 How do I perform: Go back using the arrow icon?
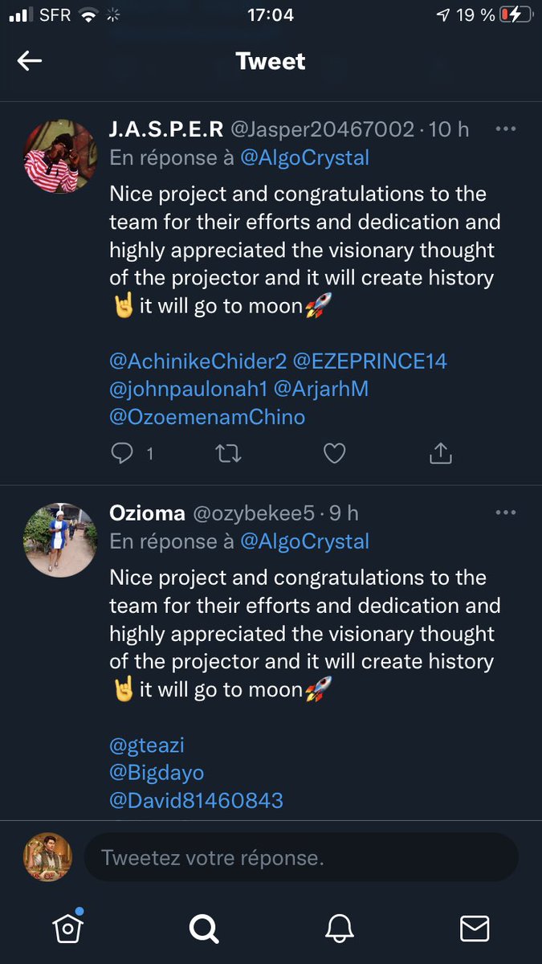30,61
